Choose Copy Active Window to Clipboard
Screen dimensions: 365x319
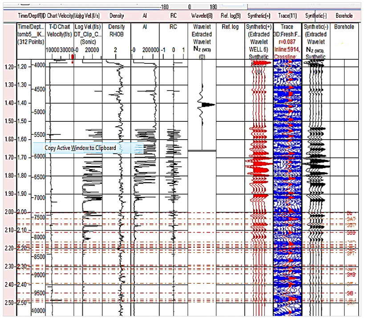pyautogui.click(x=80, y=148)
